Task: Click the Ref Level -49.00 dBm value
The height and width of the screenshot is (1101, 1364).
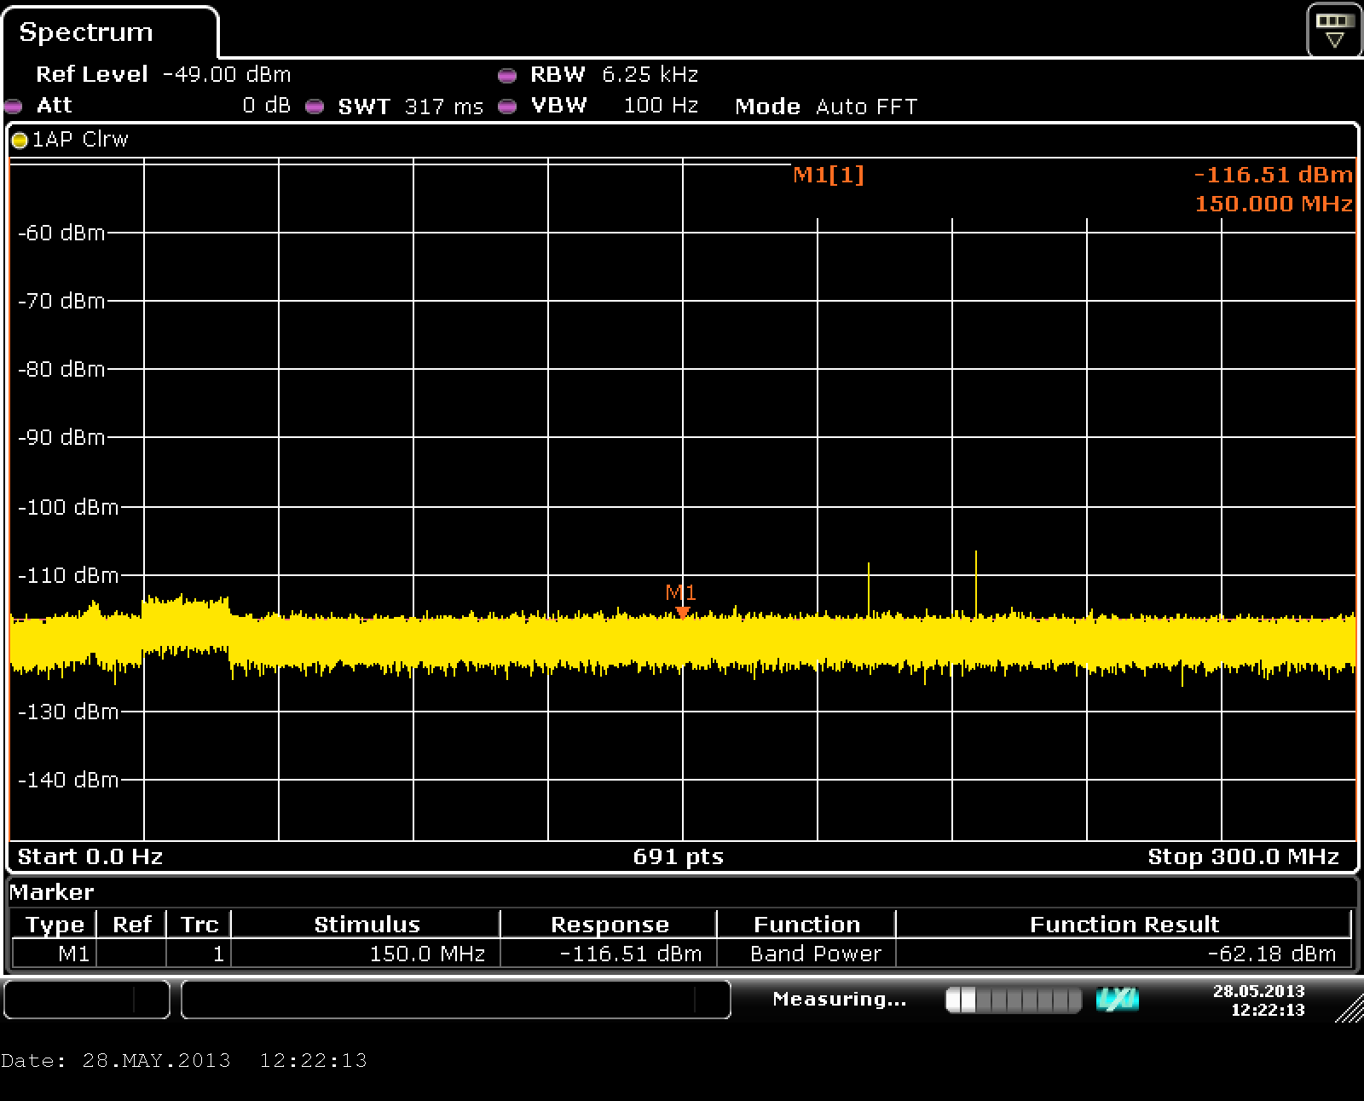Action: click(x=226, y=75)
